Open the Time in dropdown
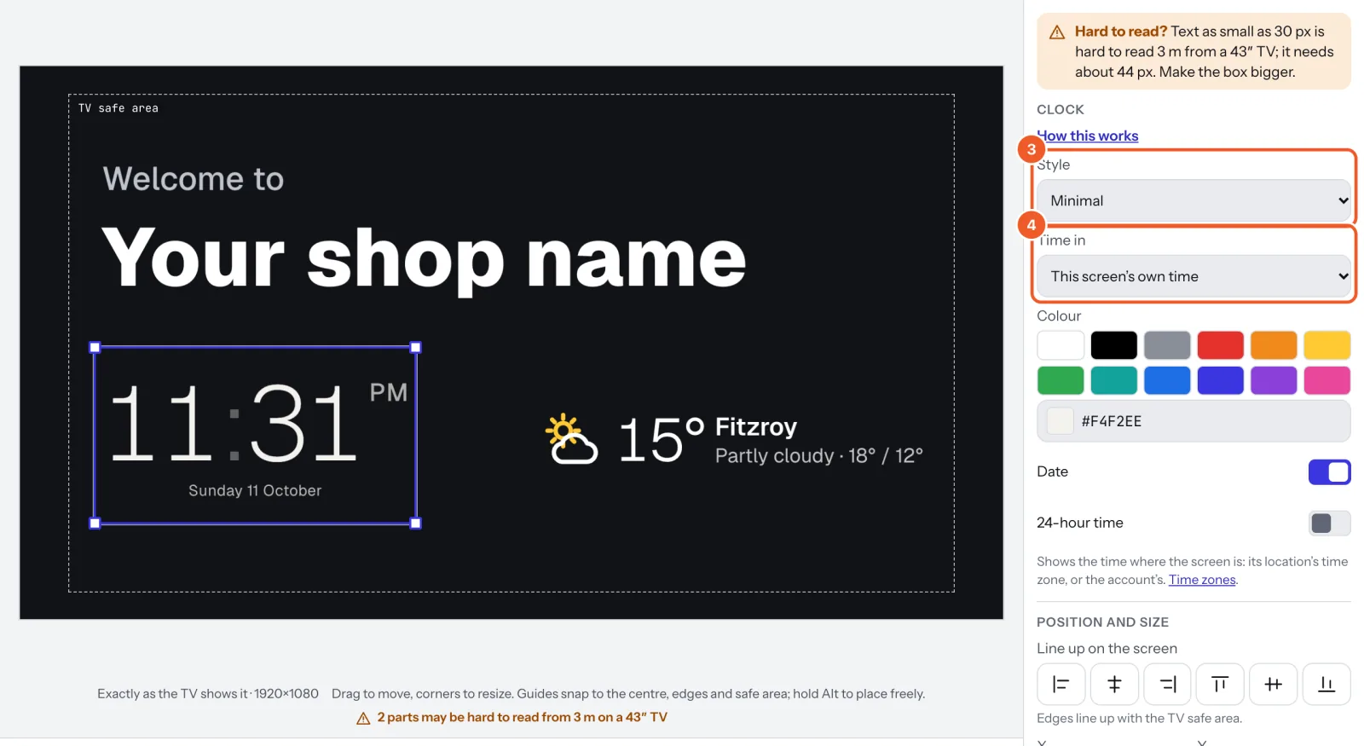 [1193, 276]
